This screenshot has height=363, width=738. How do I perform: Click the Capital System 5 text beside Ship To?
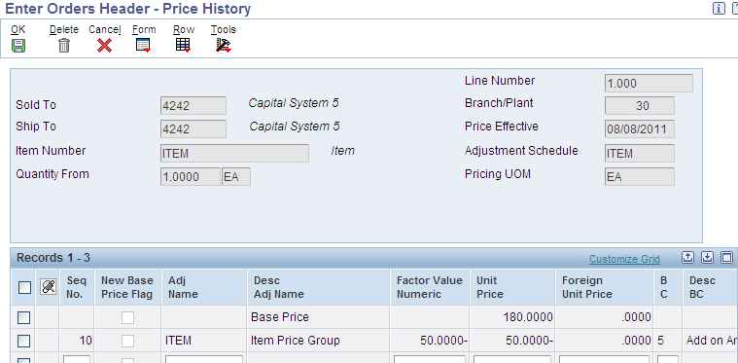pyautogui.click(x=295, y=127)
